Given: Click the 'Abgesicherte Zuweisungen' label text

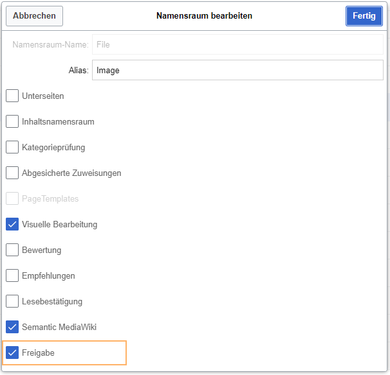Looking at the screenshot, I should point(71,173).
